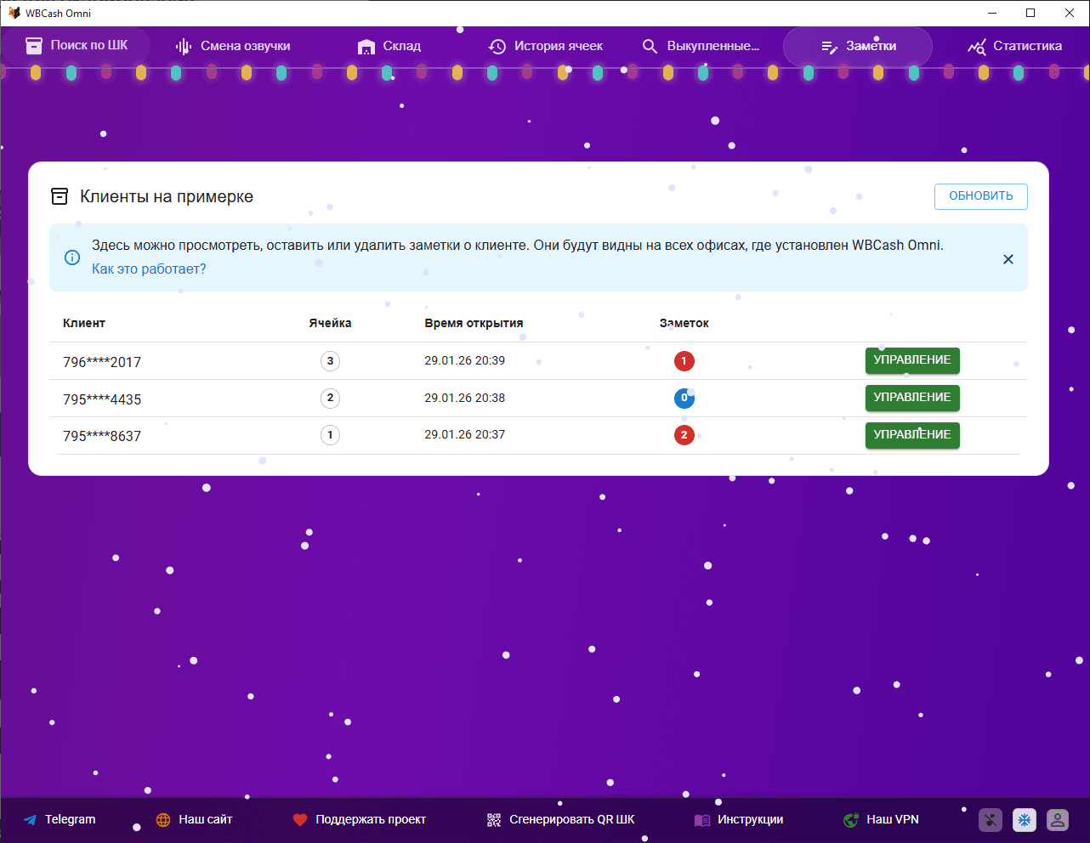Click blue notes badge showing 0

click(684, 398)
